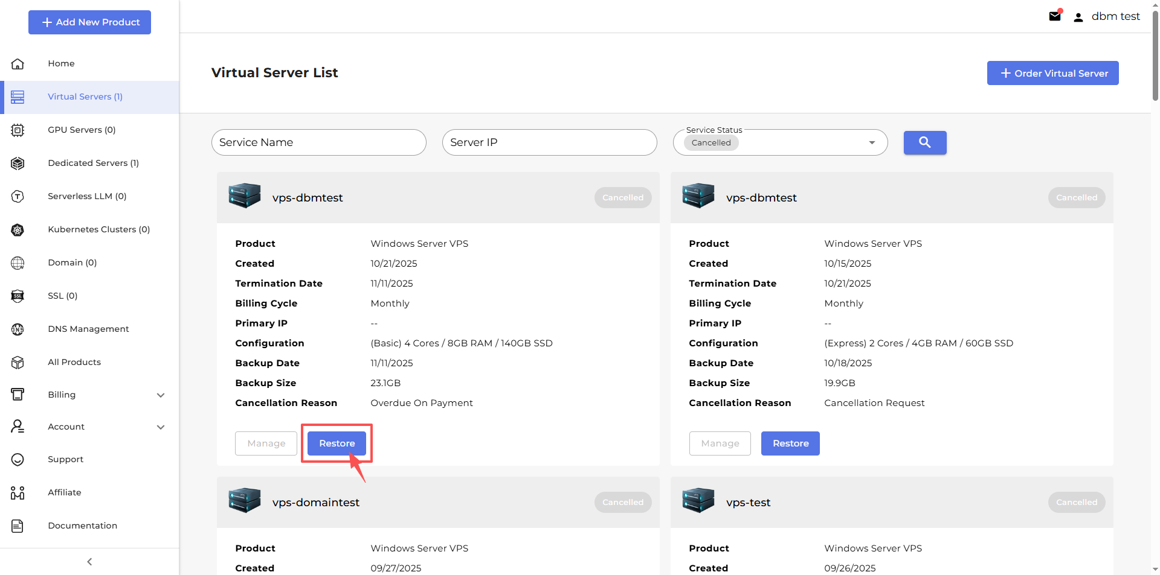Open Documentation menu item

click(x=89, y=526)
